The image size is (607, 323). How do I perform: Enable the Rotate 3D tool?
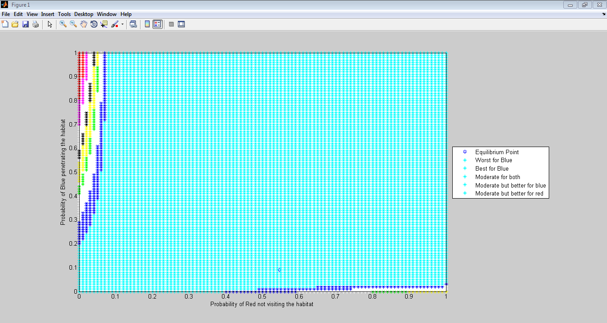tap(94, 24)
